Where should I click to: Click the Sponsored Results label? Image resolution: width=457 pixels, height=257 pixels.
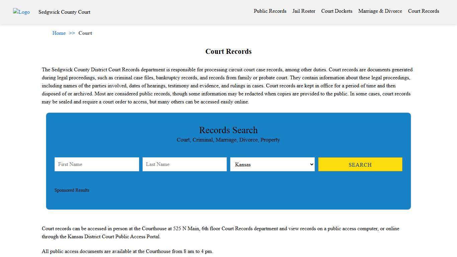pyautogui.click(x=72, y=190)
